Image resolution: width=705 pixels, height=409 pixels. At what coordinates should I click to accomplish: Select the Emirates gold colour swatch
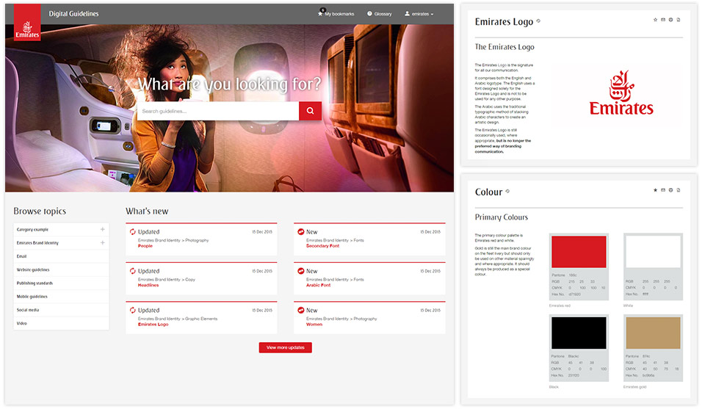(x=653, y=333)
